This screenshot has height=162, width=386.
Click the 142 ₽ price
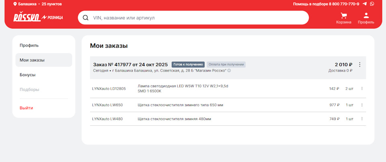coord(334,88)
